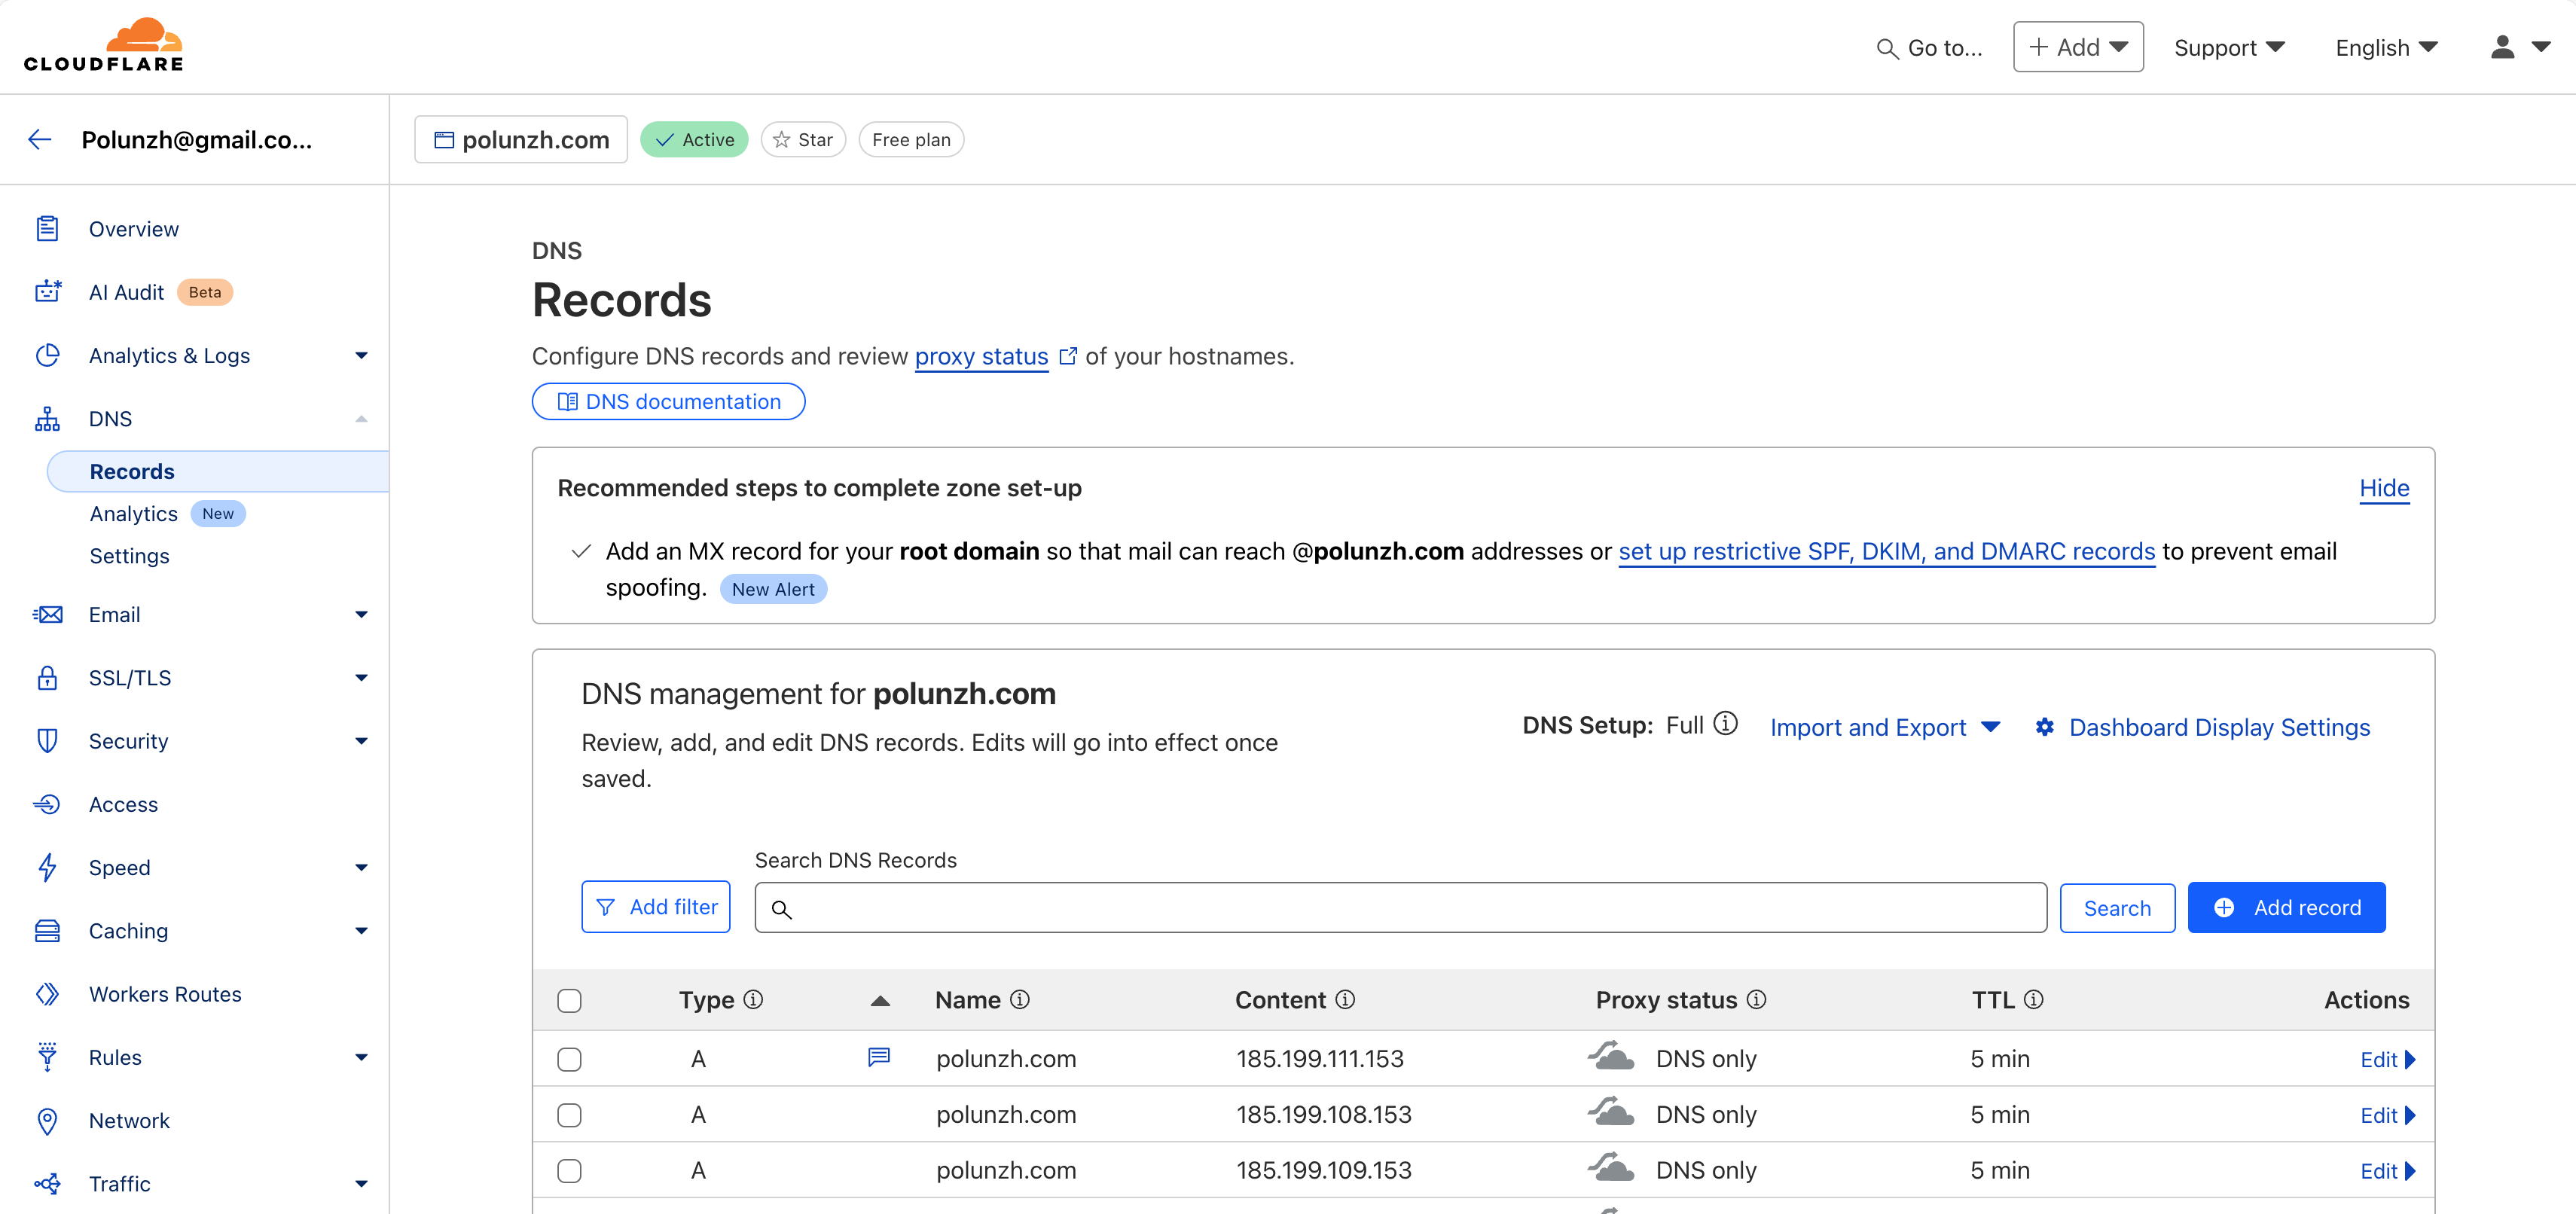Click the comment icon on first A record
2576x1214 pixels.
(879, 1057)
